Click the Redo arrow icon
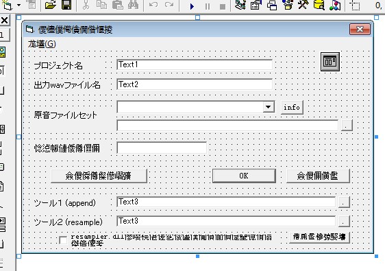 pos(169,5)
